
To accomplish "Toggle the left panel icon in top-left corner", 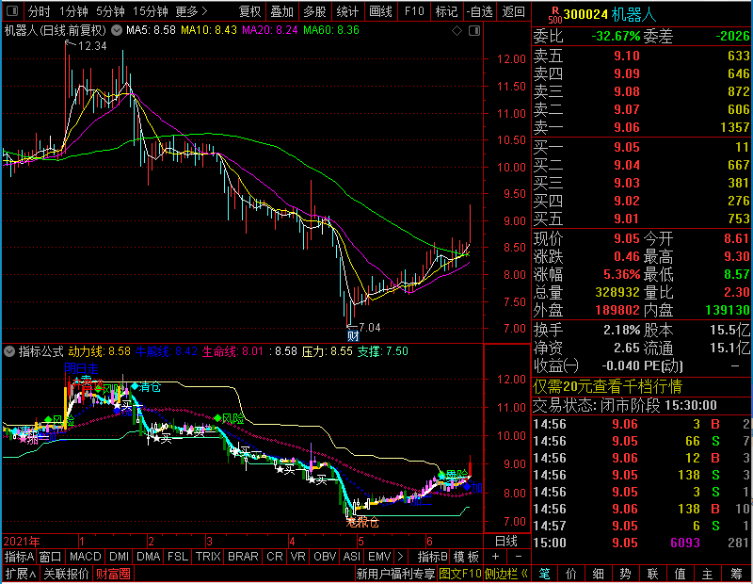I will click(x=12, y=11).
